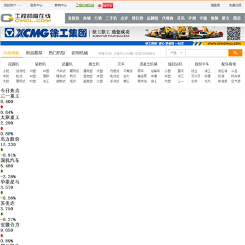Click 60型 under 装载机
This screenshot has height=245, width=245.
(x=46, y=71)
